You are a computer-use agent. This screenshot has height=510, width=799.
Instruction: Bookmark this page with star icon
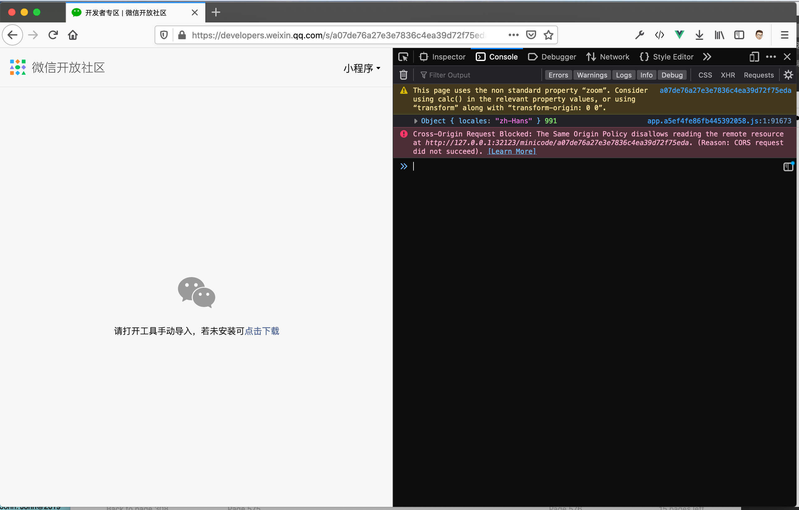click(548, 35)
